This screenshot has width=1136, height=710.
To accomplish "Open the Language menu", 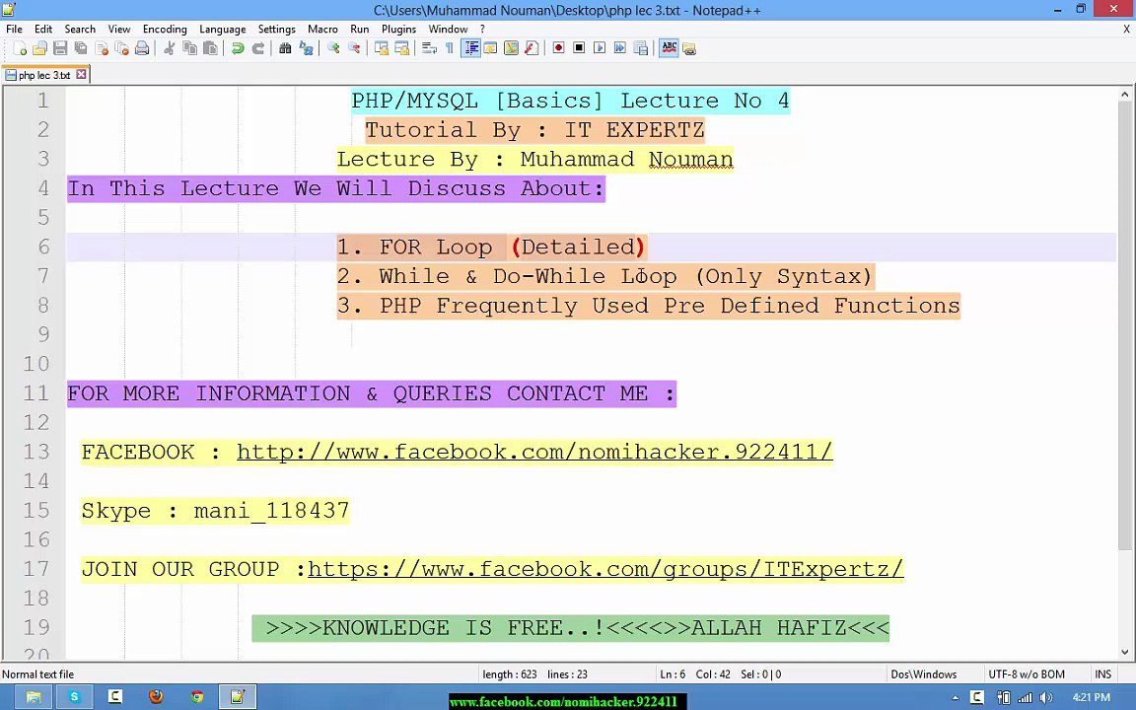I will 223,29.
